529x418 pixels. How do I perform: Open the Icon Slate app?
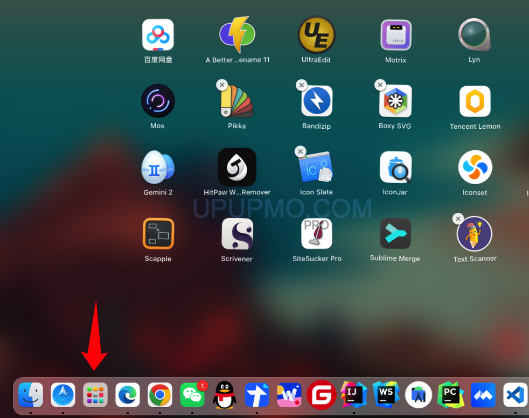(316, 167)
